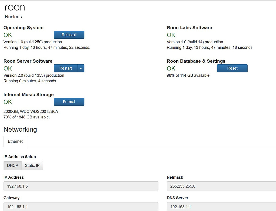Click the Gateway address field
This screenshot has width=276, height=211.
pyautogui.click(x=81, y=206)
